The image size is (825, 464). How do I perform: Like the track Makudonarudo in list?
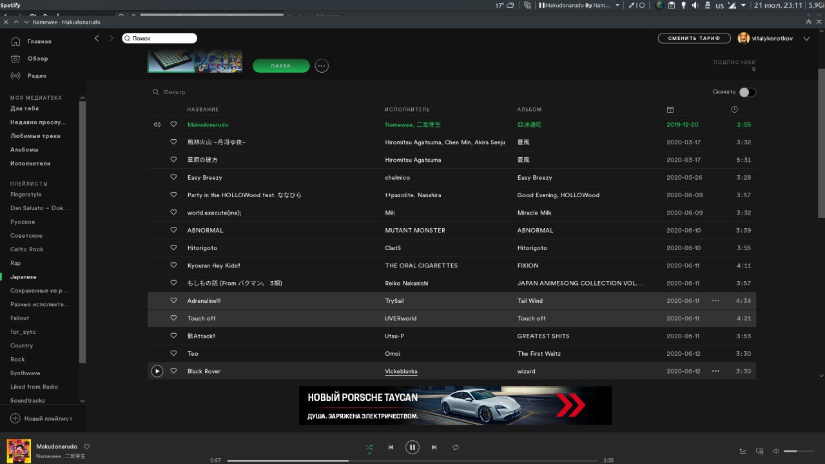point(173,124)
